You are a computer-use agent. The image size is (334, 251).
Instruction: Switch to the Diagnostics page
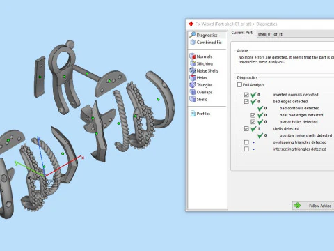(x=207, y=35)
